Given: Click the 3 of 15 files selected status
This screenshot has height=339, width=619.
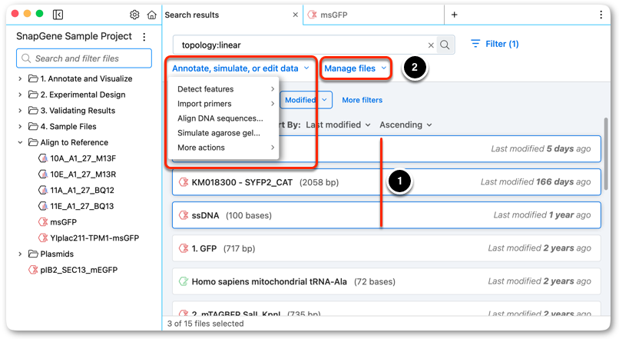Looking at the screenshot, I should tap(205, 324).
